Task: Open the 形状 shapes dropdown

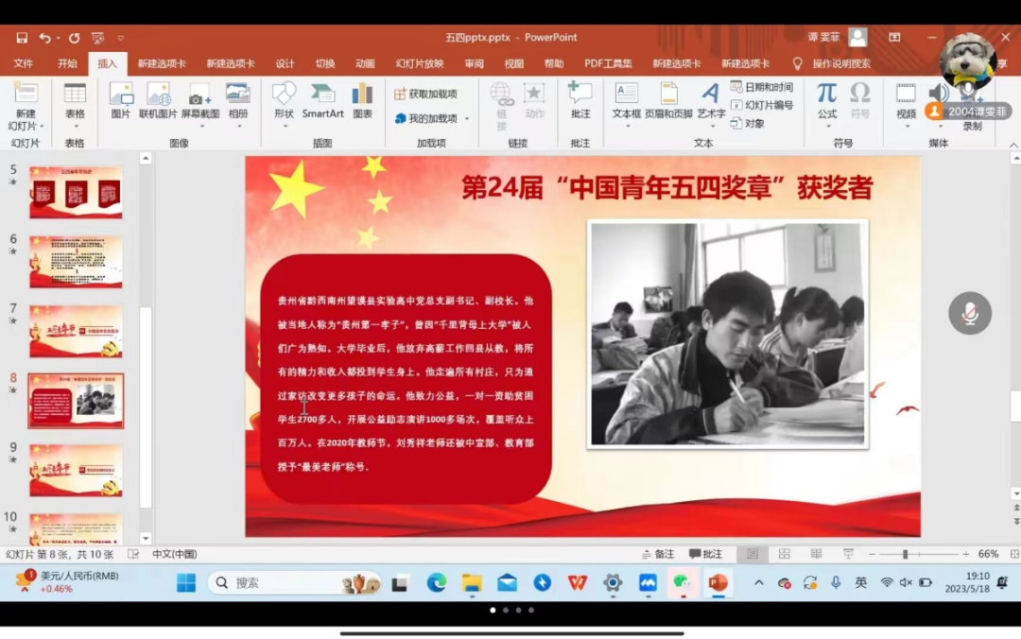Action: [284, 125]
